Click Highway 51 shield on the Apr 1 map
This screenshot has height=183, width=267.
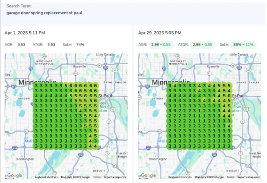coord(75,74)
